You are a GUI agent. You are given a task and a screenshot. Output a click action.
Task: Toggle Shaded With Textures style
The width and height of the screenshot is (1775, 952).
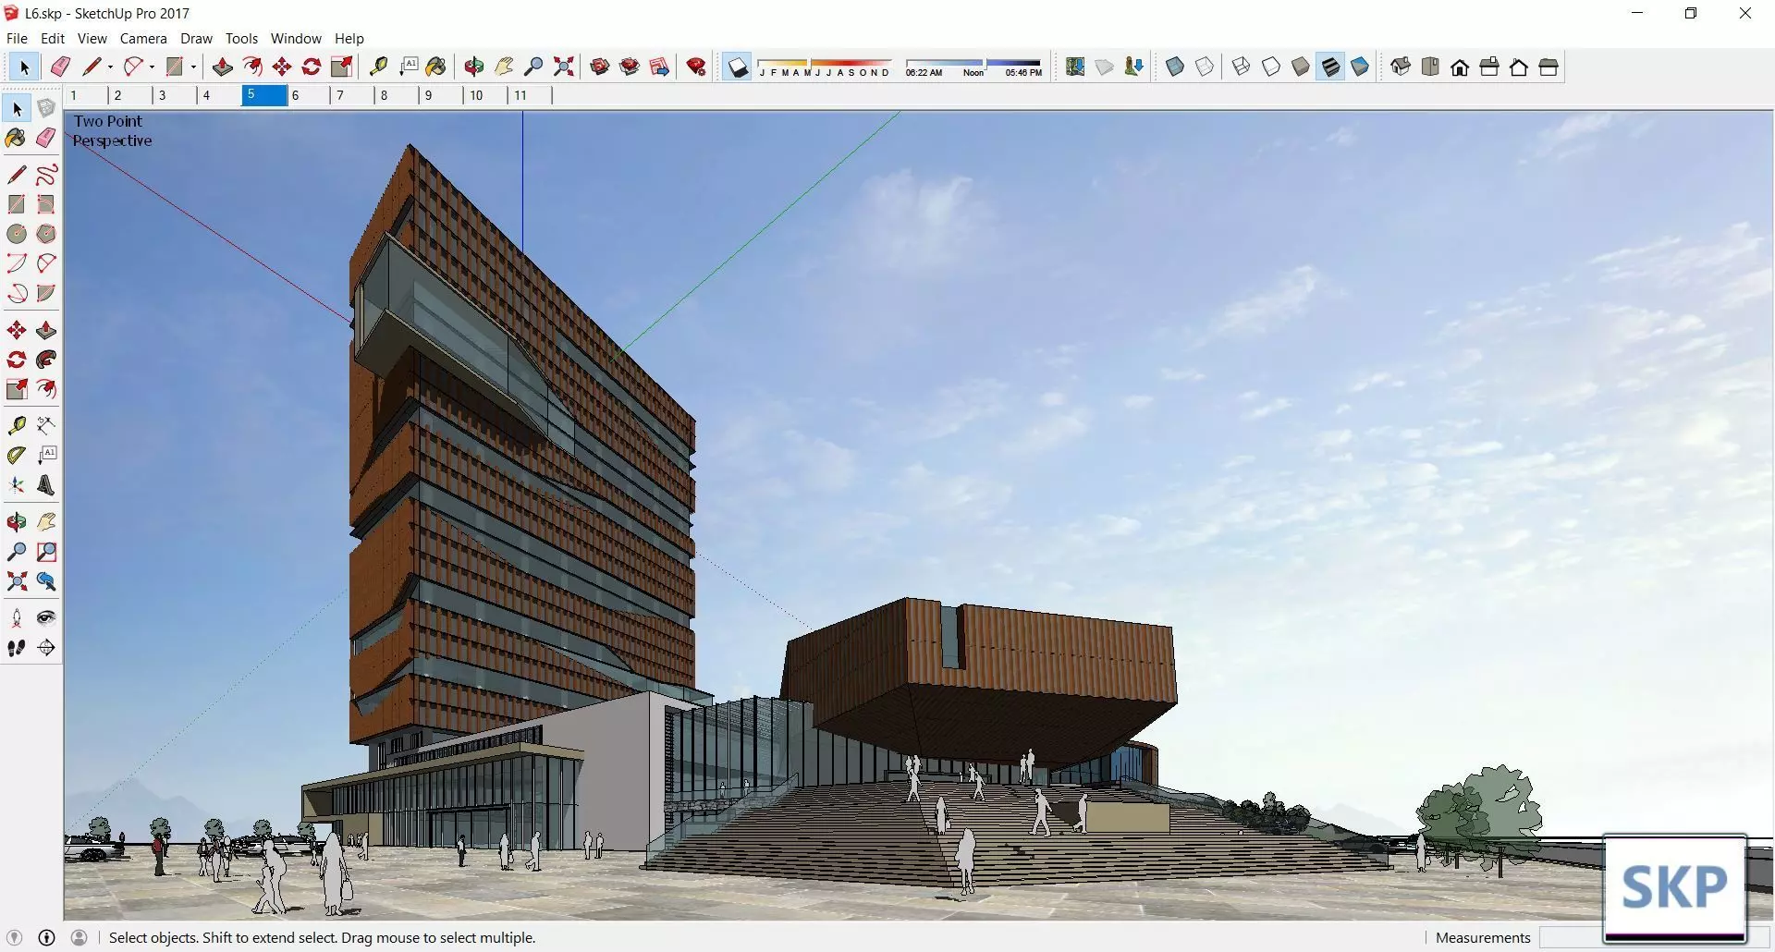(1330, 67)
